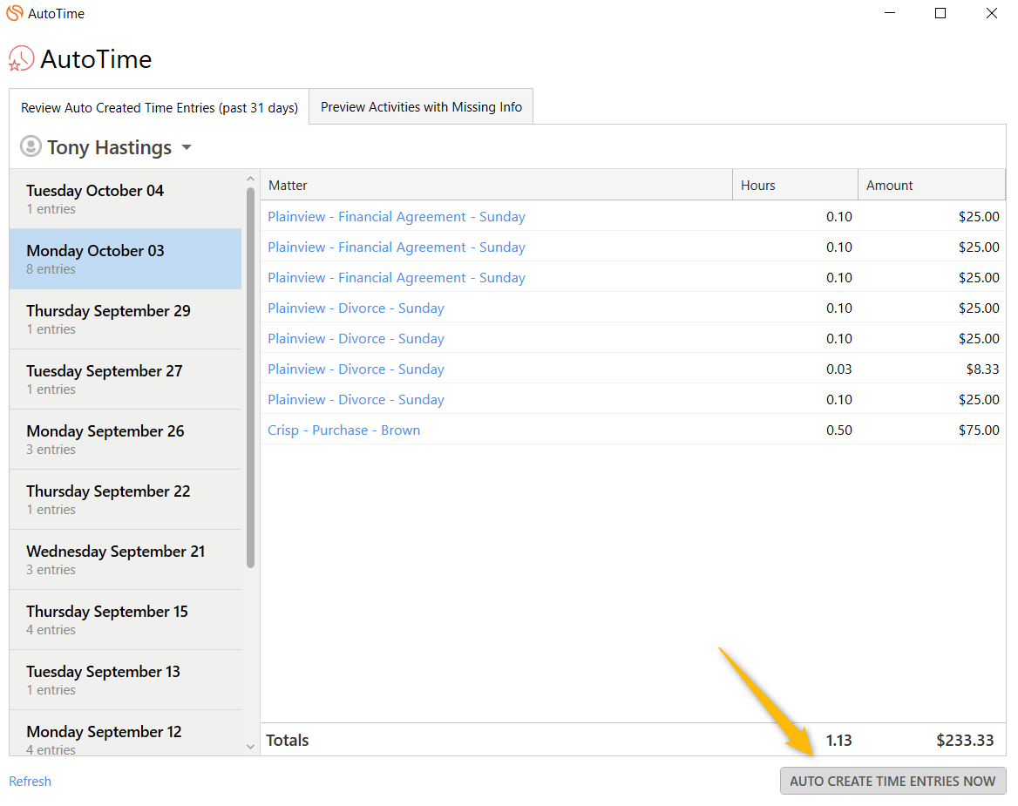Click the date list scrollbar thumb

pyautogui.click(x=251, y=377)
